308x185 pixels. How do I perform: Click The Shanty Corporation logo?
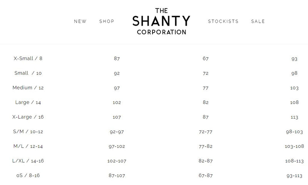pos(161,21)
